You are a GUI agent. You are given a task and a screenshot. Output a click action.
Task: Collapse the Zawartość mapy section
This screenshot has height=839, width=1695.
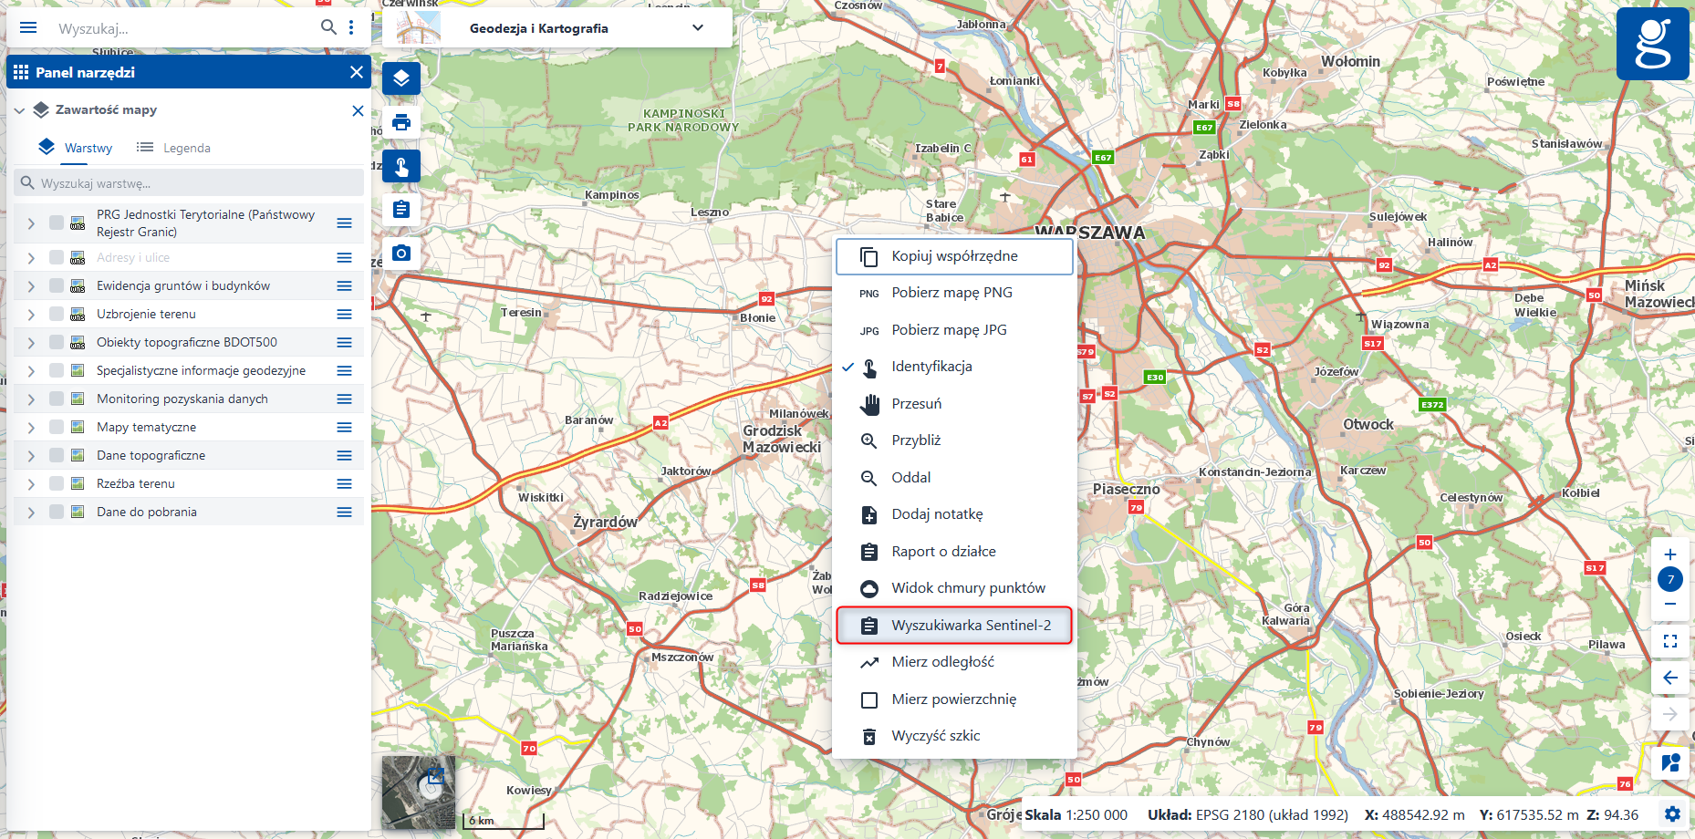click(19, 110)
